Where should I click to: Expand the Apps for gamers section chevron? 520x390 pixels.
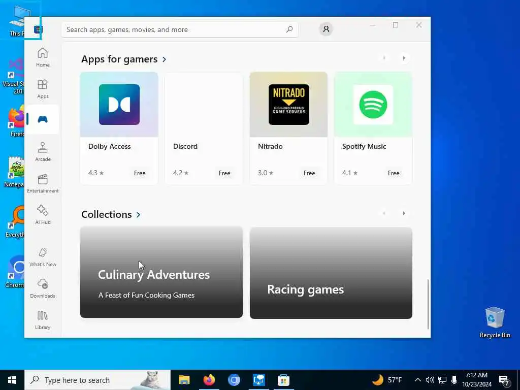pos(165,59)
